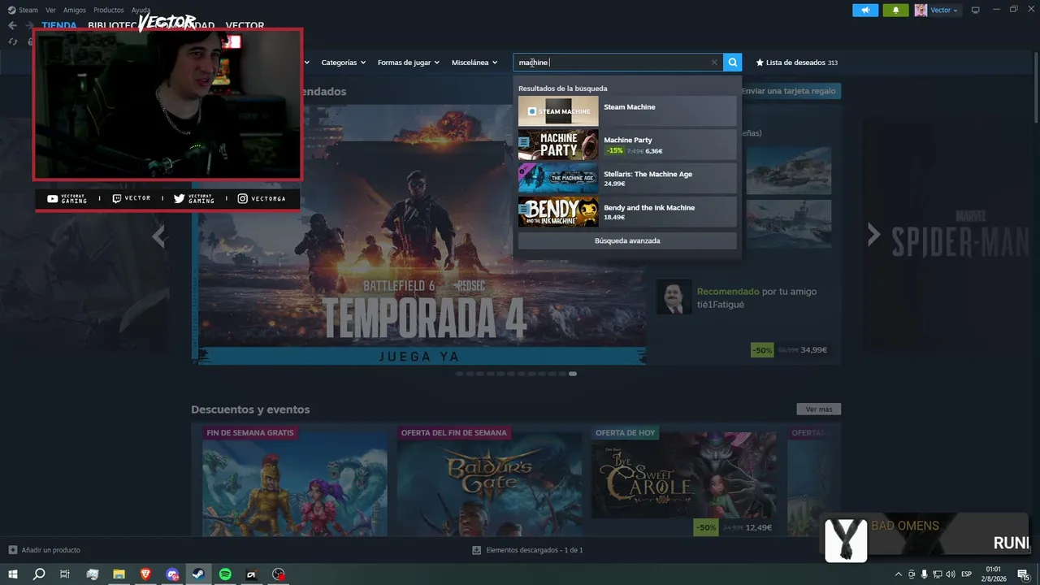Show previous featured game with left arrow
Image resolution: width=1040 pixels, height=585 pixels.
point(159,236)
